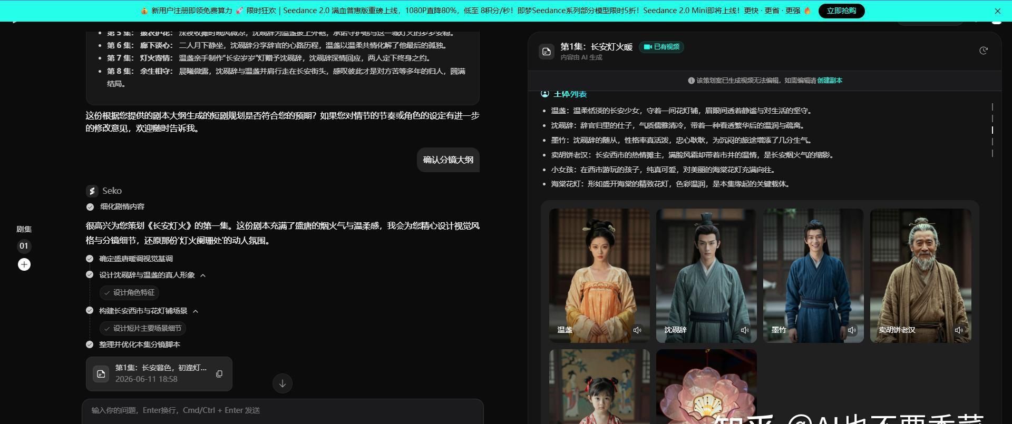The image size is (1012, 424).
Task: Click the check icon beside 整理并优化本集分镜脚本
Action: click(90, 344)
